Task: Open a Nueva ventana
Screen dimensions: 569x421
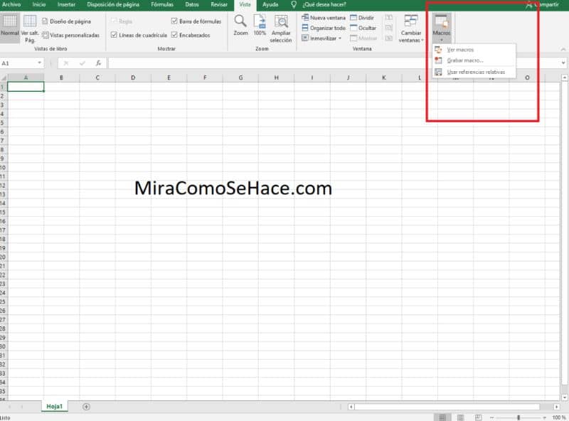Action: [x=324, y=17]
